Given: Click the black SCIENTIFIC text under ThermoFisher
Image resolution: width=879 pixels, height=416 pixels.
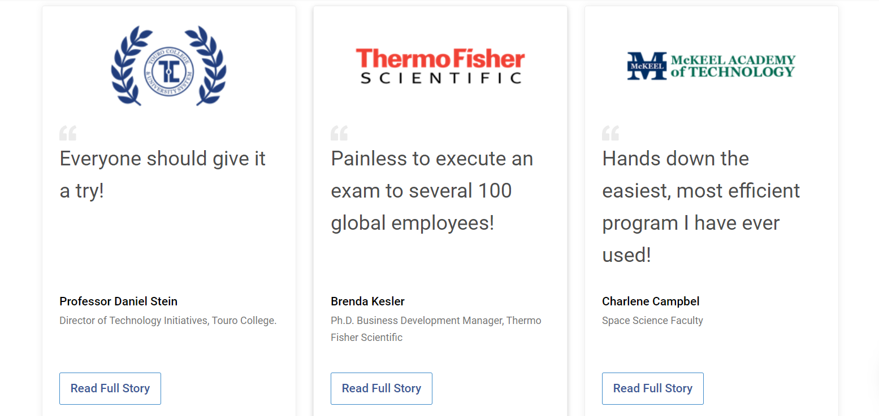Looking at the screenshot, I should [440, 78].
